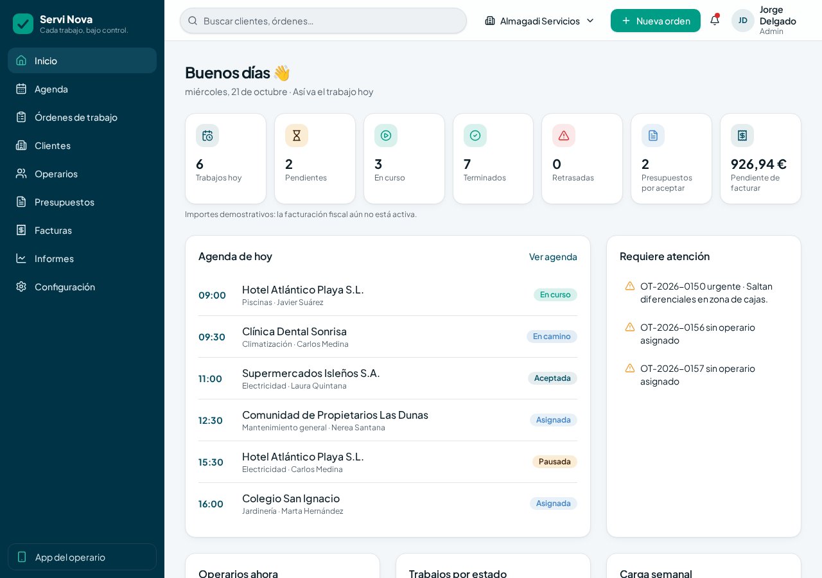Click the warning triangle icon on Retrasadas card

click(564, 136)
